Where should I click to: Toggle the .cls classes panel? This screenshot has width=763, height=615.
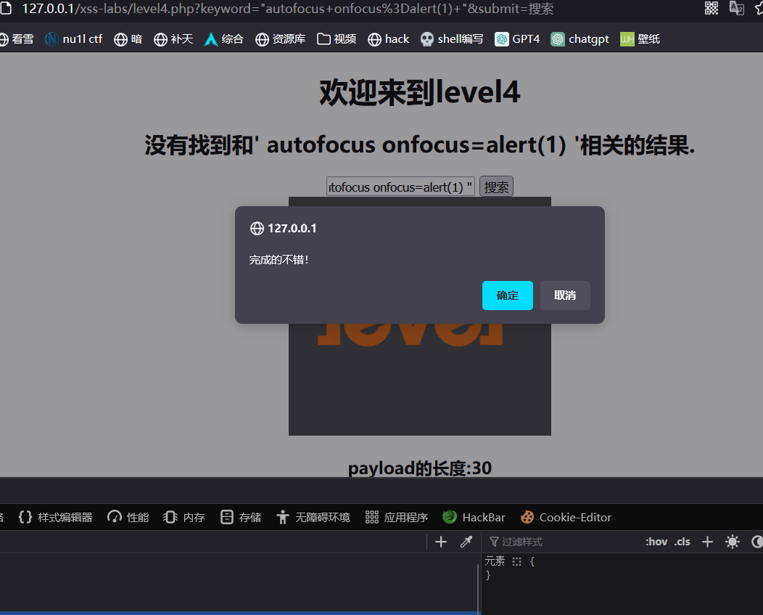[682, 542]
